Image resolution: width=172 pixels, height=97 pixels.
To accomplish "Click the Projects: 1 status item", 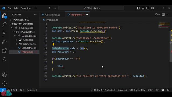I will click(x=32, y=90).
